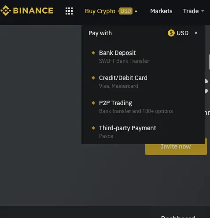Choose Third-party Payment via Paxos
The image size is (210, 218).
143,132
